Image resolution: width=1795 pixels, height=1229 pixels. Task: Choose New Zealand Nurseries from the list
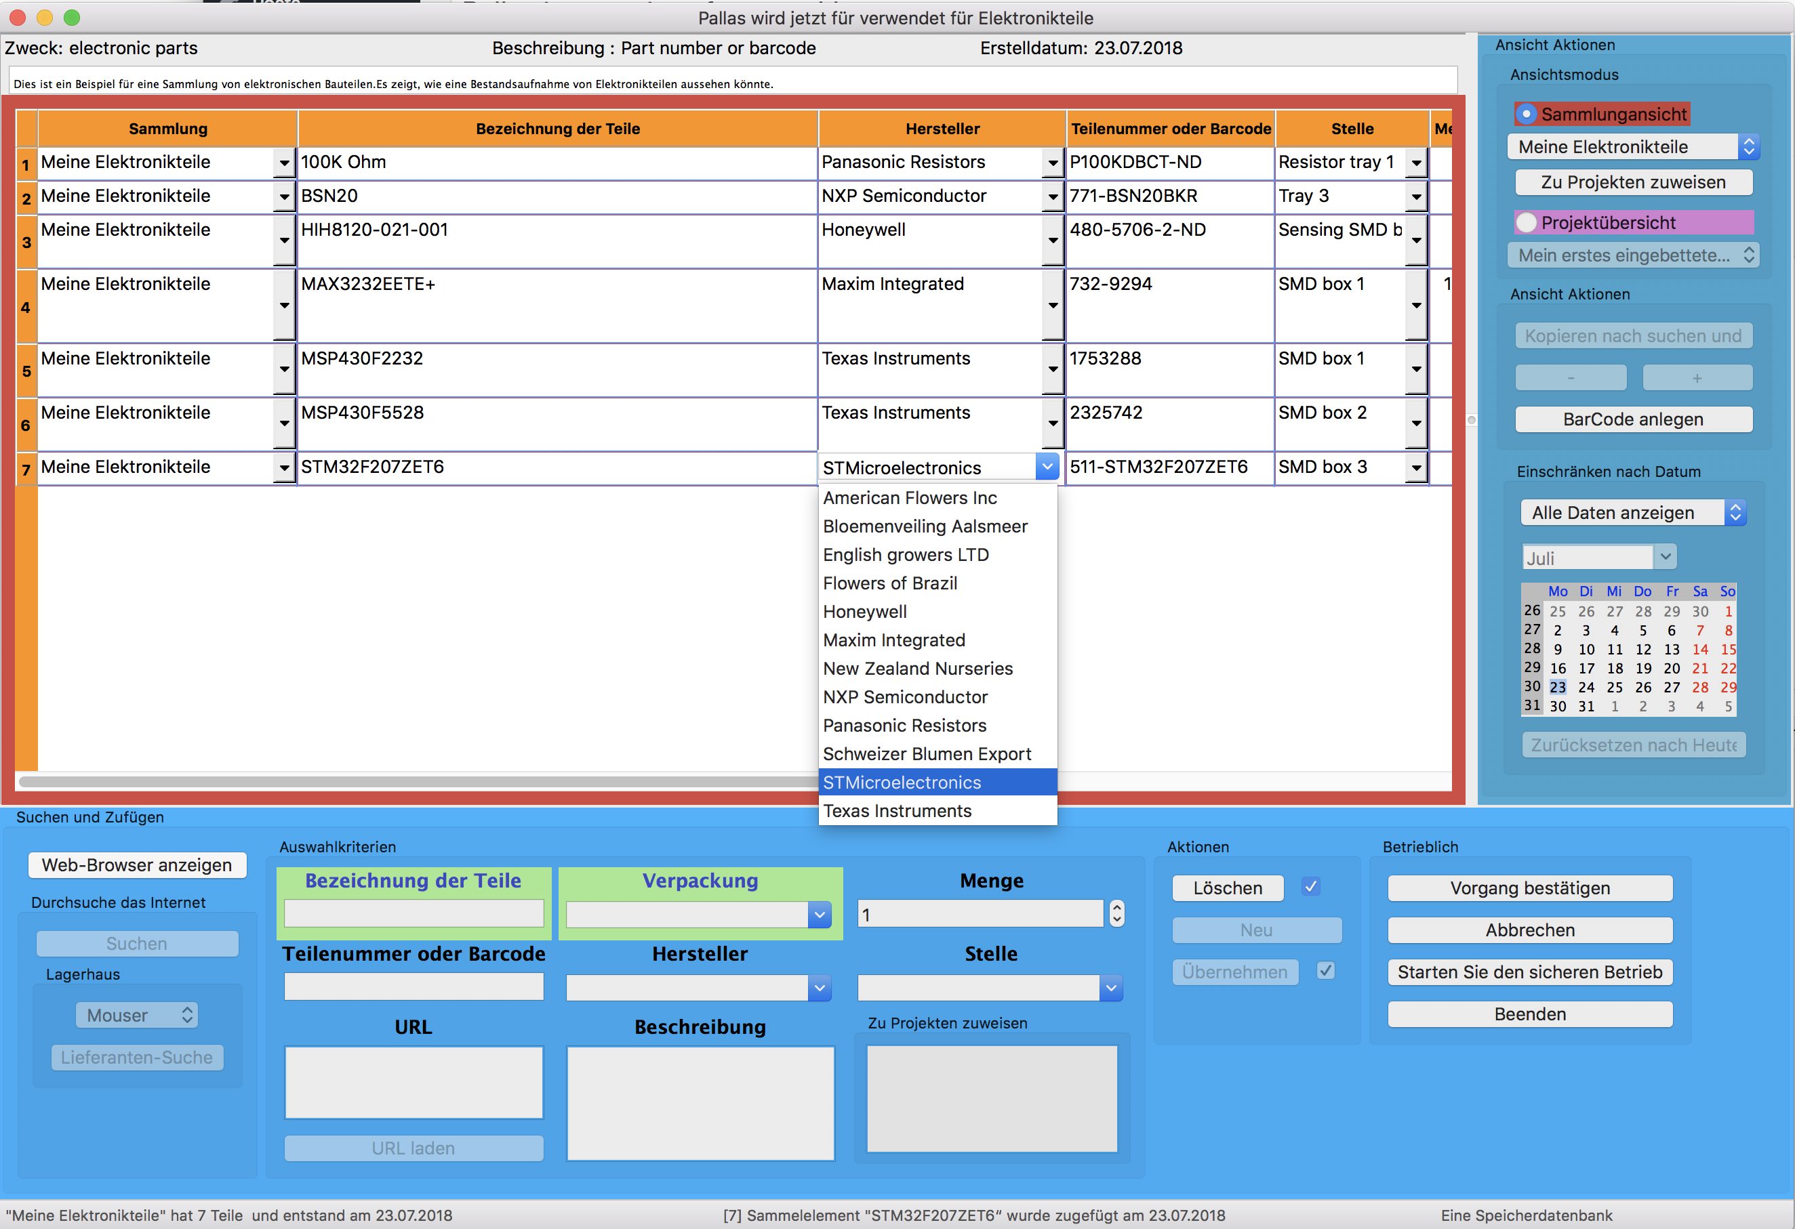pyautogui.click(x=937, y=669)
